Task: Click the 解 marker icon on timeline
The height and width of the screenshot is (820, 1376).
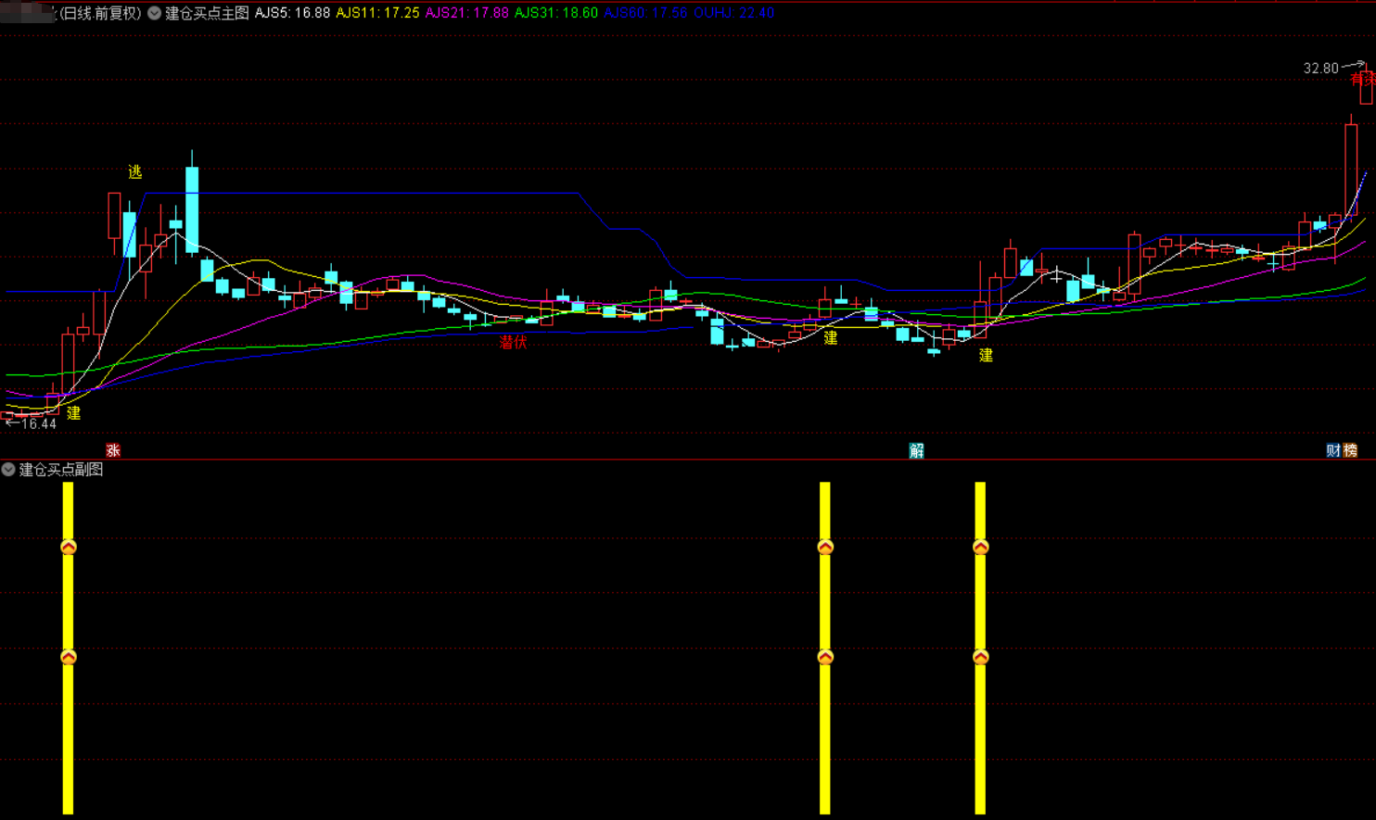Action: [x=917, y=450]
